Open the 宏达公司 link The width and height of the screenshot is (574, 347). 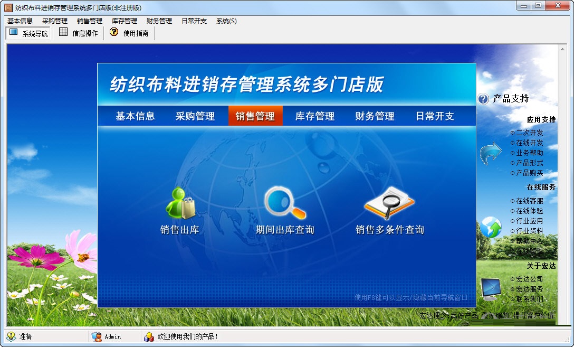point(529,279)
